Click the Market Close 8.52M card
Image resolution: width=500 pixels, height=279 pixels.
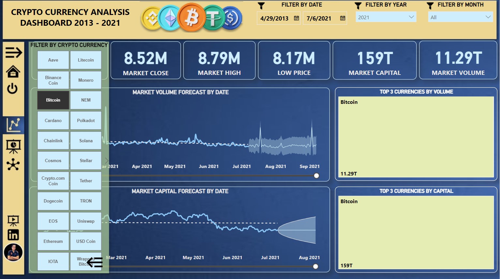(x=146, y=60)
